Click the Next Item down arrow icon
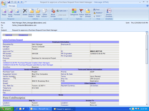 pos(22,2)
